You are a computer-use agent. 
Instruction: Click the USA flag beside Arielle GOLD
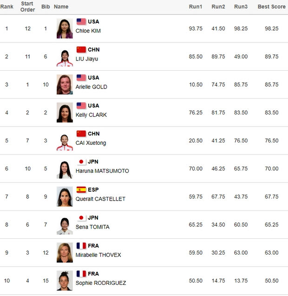click(81, 78)
